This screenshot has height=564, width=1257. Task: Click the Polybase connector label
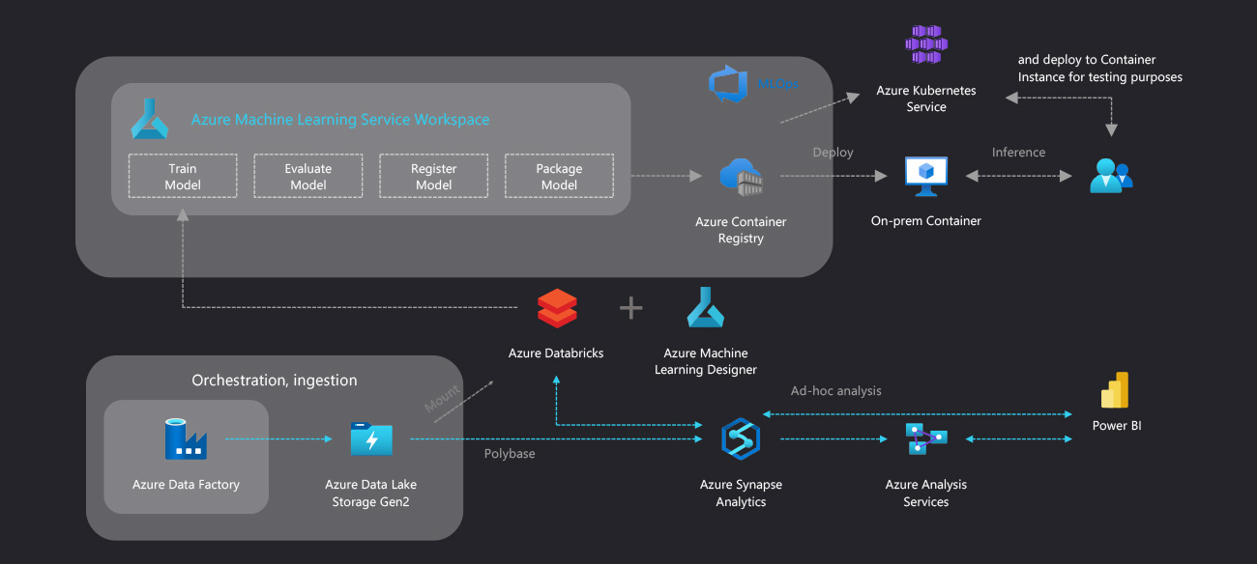click(510, 453)
